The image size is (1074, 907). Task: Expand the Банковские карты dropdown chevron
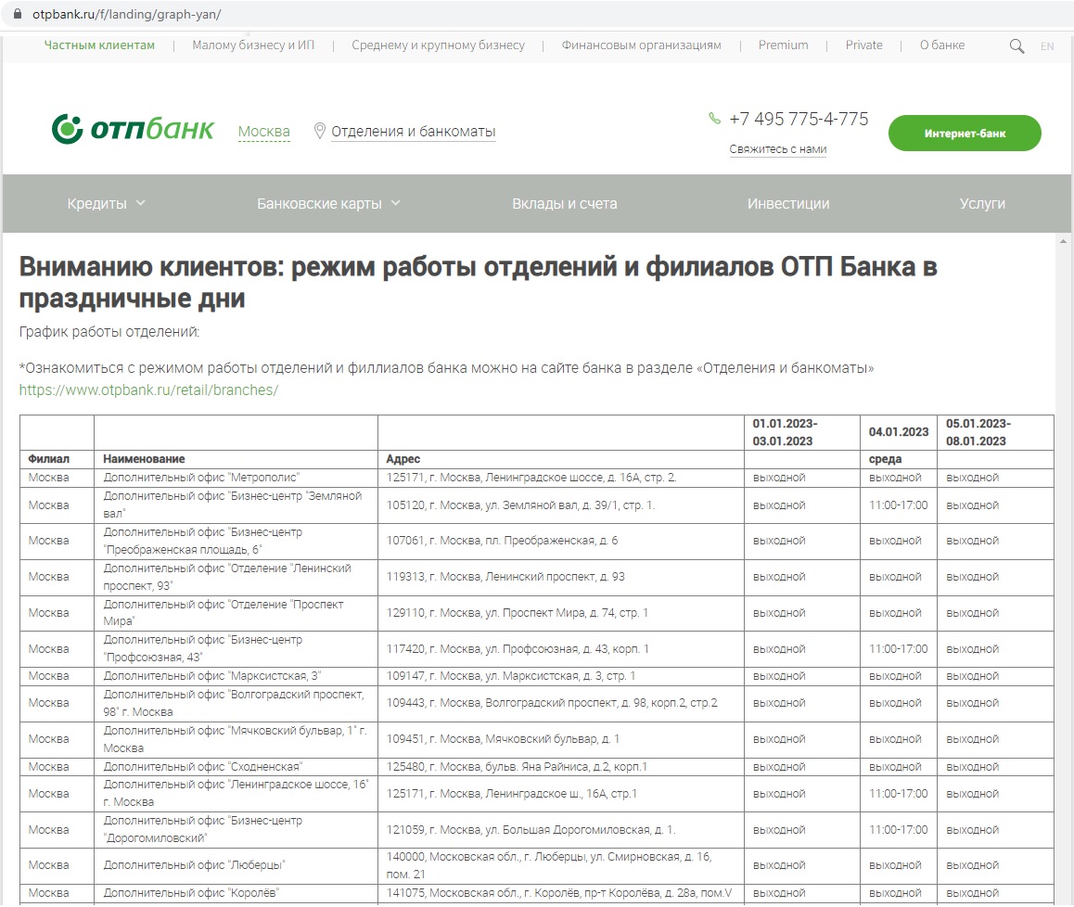click(395, 203)
